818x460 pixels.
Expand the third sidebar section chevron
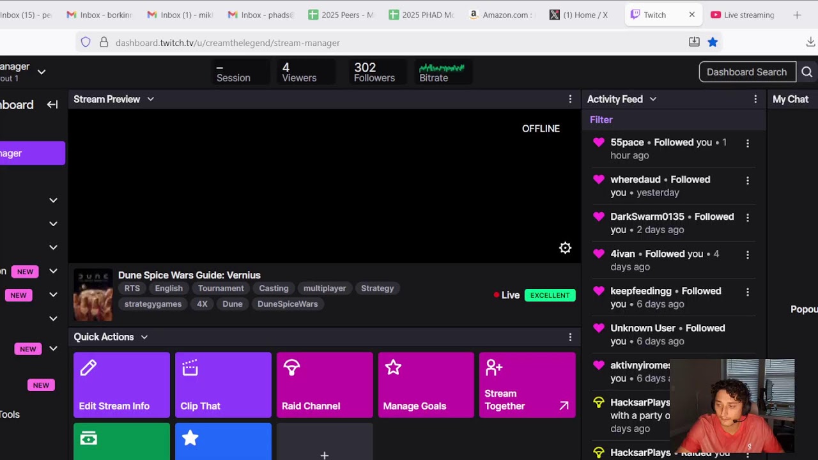click(x=53, y=247)
